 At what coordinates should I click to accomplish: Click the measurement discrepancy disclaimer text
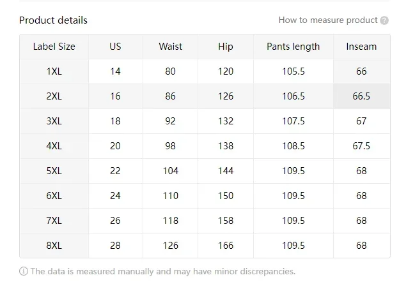pyautogui.click(x=162, y=271)
